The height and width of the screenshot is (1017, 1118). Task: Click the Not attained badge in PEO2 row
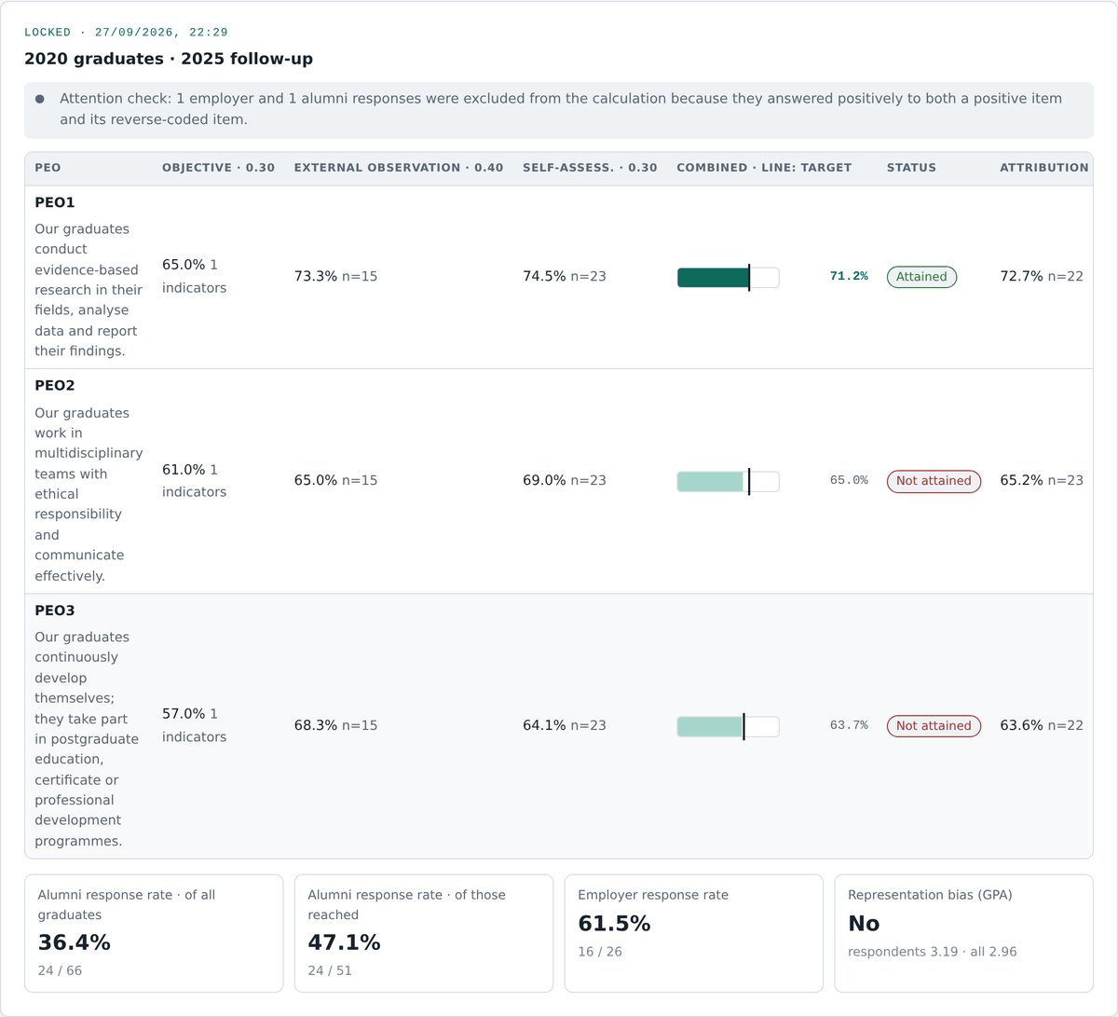[934, 481]
